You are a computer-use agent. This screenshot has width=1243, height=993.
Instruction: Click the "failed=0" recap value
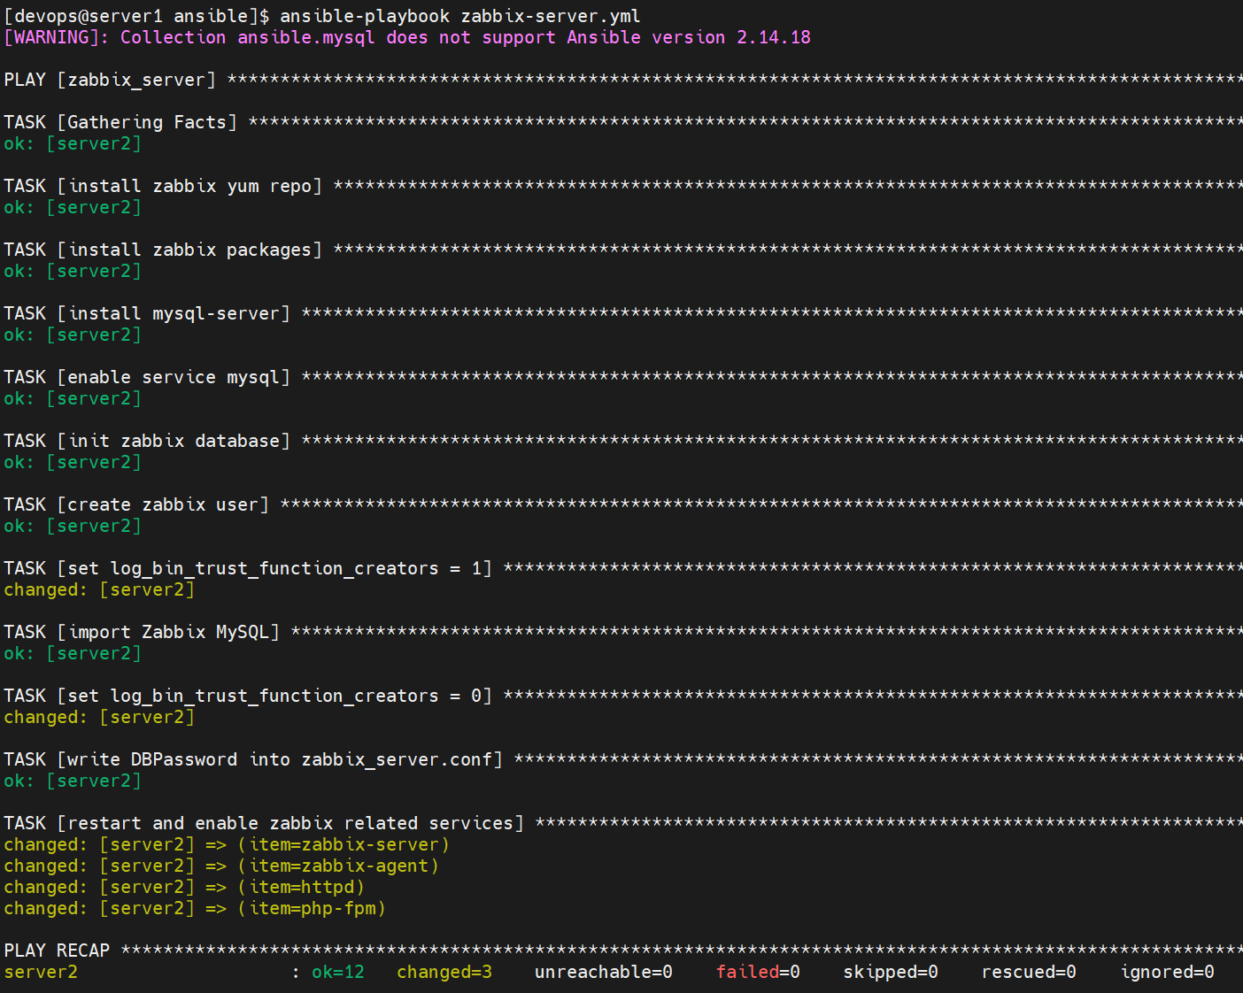click(758, 972)
